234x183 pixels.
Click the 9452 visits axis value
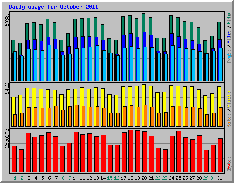pos(7,88)
